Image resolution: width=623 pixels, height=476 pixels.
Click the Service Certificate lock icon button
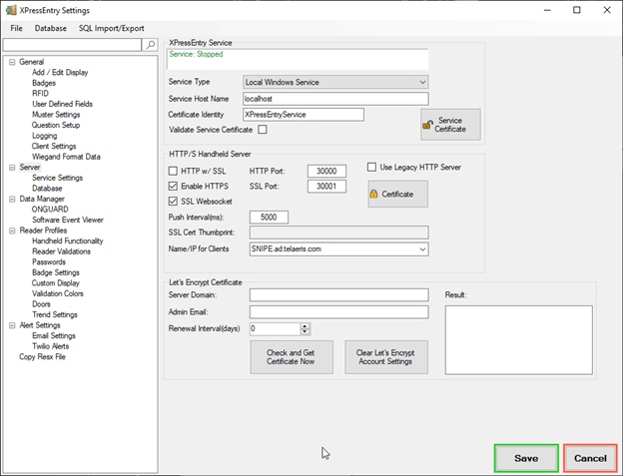[x=450, y=124]
